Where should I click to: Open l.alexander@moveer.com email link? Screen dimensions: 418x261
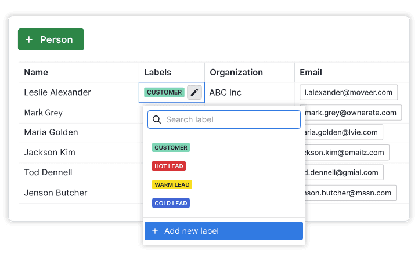click(348, 92)
